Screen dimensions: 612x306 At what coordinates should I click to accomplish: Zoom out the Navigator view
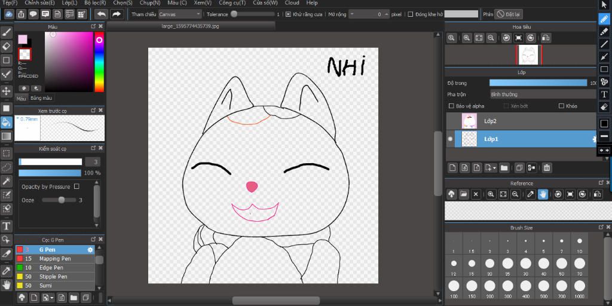(x=491, y=38)
